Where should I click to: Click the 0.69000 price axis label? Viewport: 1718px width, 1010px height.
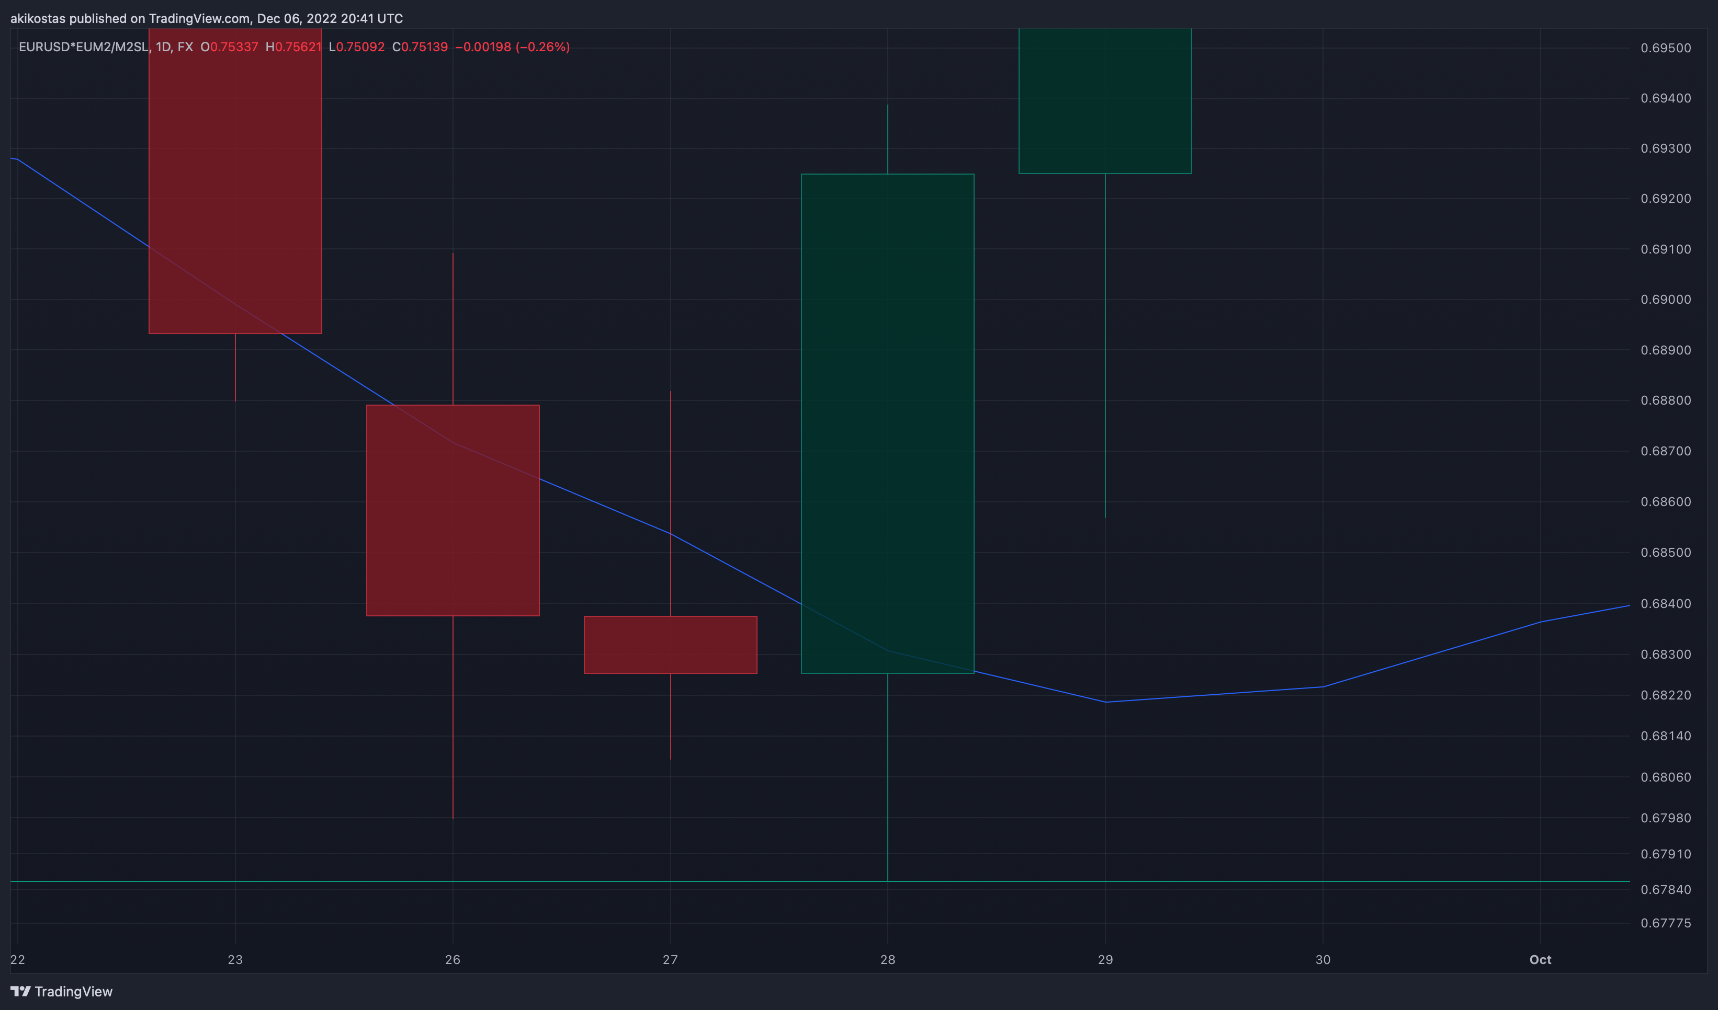1666,300
